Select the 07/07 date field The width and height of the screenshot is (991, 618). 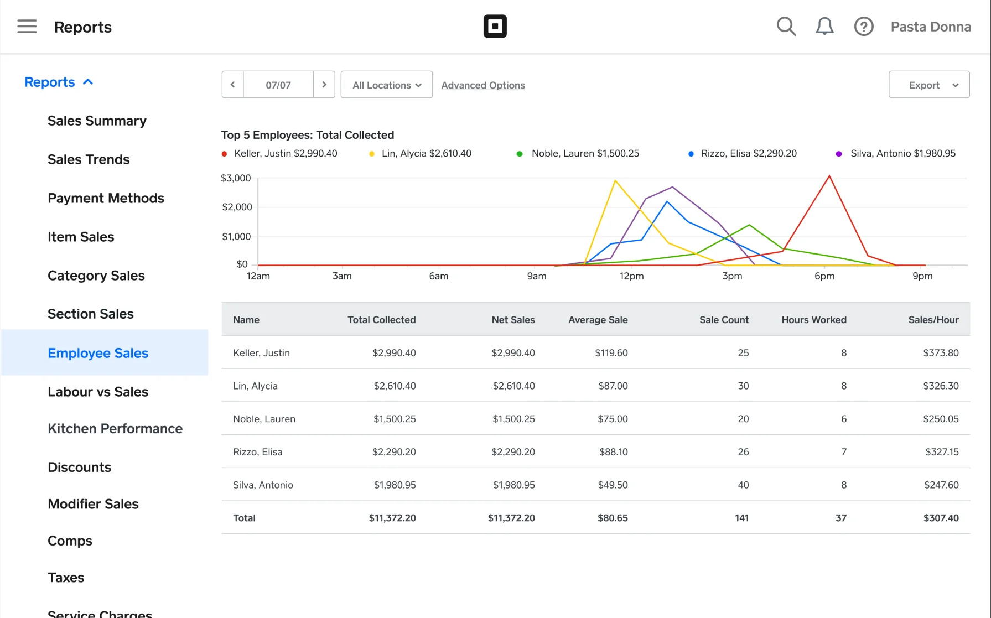tap(278, 85)
